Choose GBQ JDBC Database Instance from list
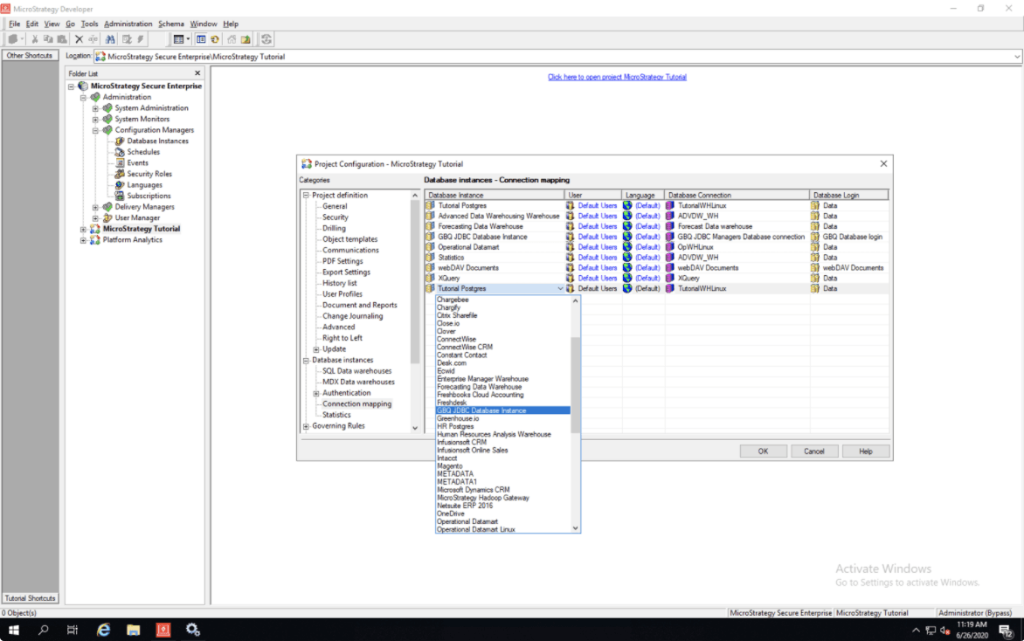 click(481, 410)
